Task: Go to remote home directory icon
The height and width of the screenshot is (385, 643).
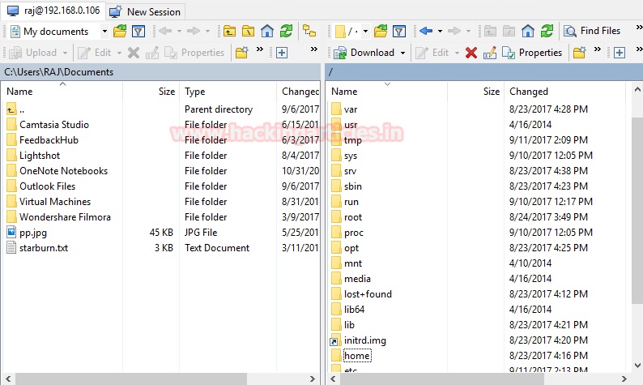Action: click(x=528, y=31)
